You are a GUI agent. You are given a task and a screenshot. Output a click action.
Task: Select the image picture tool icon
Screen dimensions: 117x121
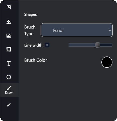9,36
